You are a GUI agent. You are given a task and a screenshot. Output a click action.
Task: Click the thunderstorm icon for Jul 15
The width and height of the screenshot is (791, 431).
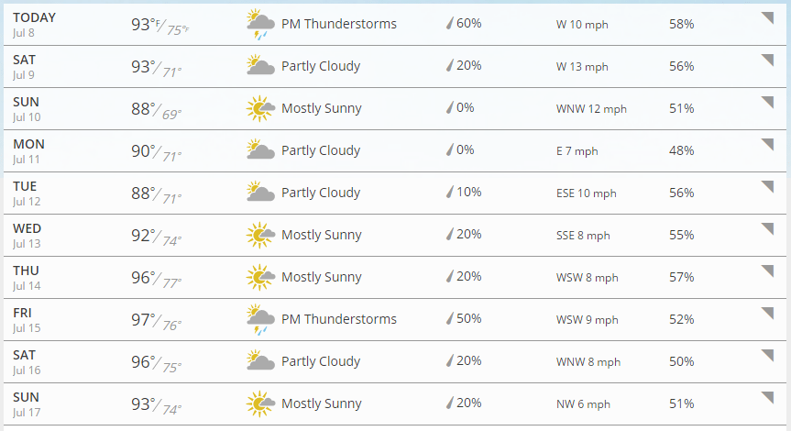click(x=260, y=319)
